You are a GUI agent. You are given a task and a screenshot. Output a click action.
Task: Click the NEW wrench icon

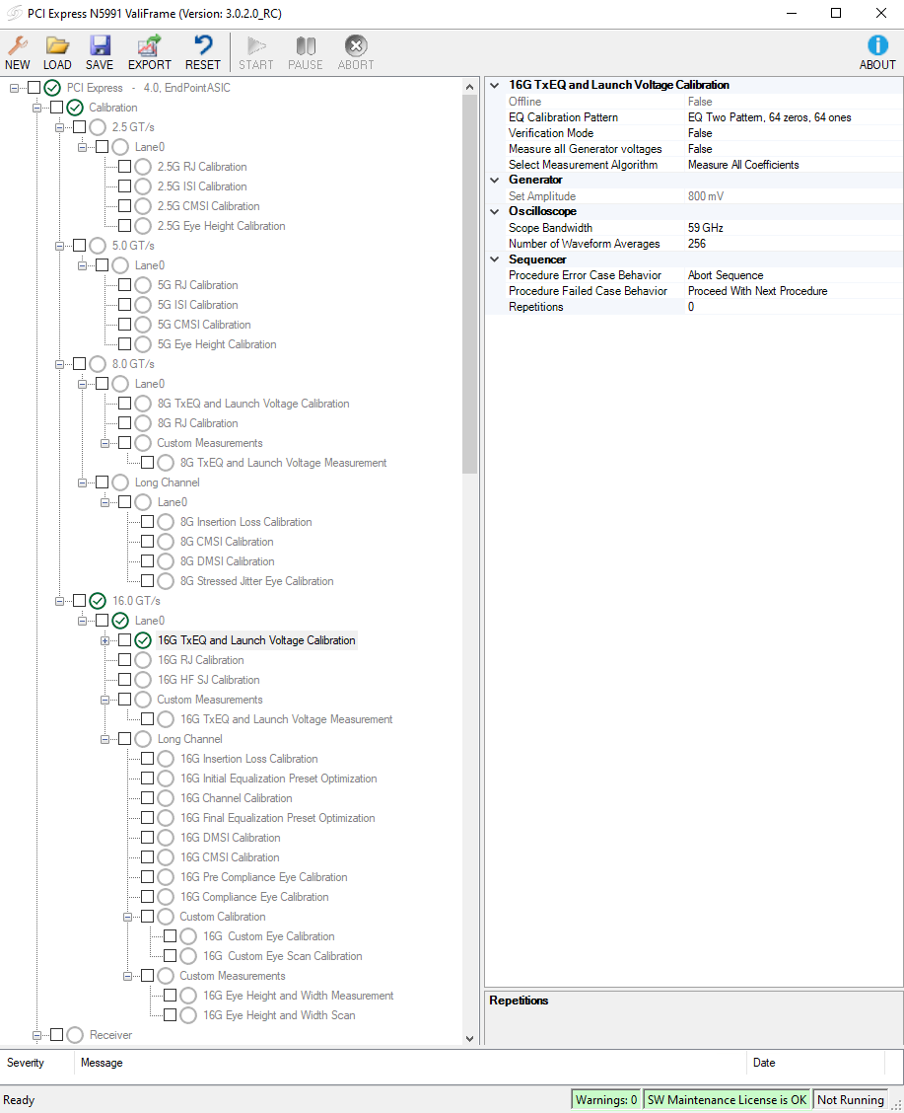[x=17, y=45]
